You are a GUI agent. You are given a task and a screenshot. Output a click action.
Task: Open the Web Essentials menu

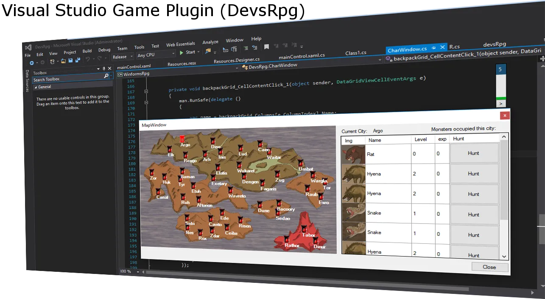[181, 44]
